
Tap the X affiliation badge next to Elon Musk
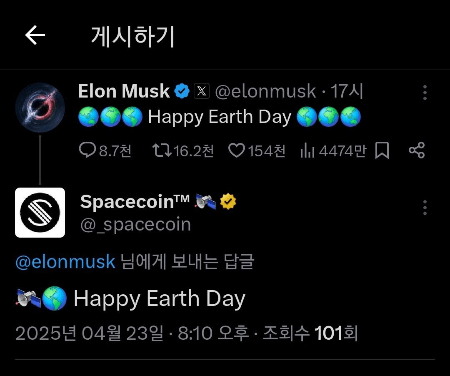coord(202,91)
